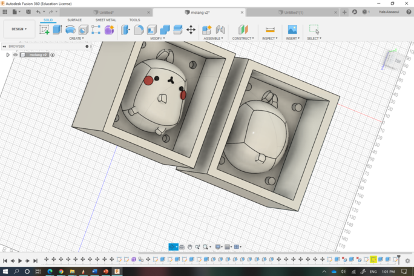The height and width of the screenshot is (276, 414).
Task: Open timeline settings gear icon
Action: tap(409, 260)
